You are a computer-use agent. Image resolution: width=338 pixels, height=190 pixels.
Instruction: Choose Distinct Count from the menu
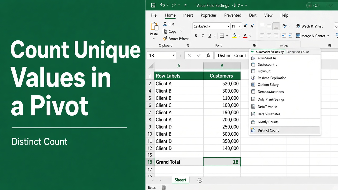285,130
